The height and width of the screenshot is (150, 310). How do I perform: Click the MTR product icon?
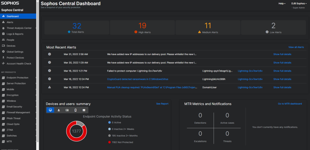tap(3, 142)
